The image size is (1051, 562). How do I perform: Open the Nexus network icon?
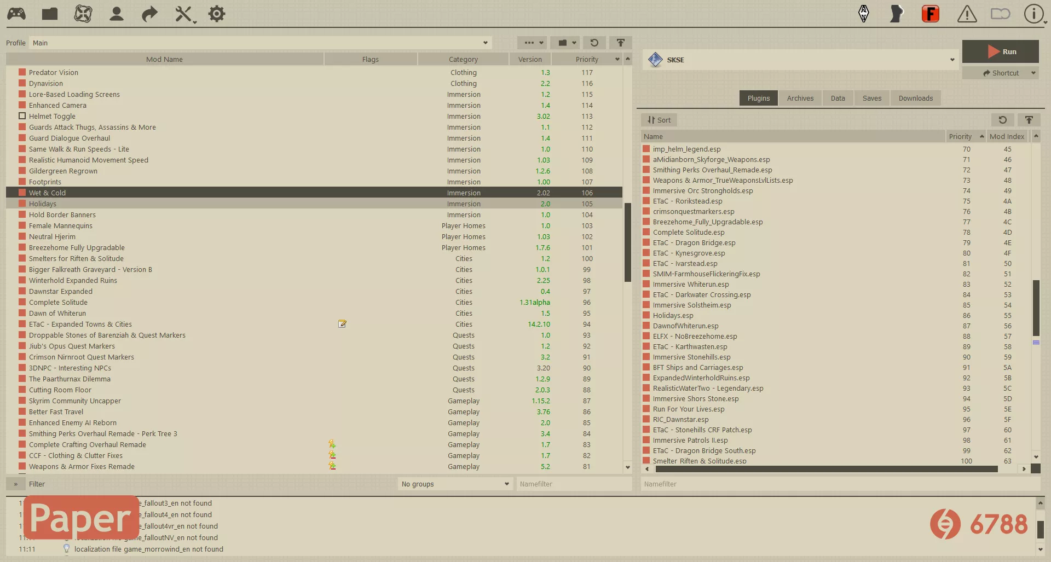pos(83,14)
